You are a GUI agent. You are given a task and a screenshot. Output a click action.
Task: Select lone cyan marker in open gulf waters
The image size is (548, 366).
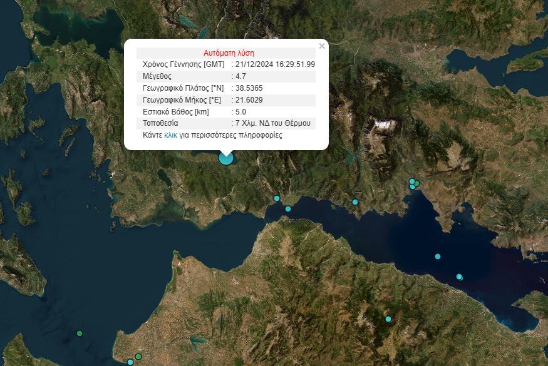438,257
